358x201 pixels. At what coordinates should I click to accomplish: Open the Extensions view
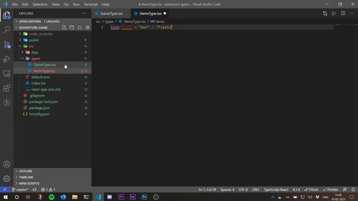click(7, 88)
